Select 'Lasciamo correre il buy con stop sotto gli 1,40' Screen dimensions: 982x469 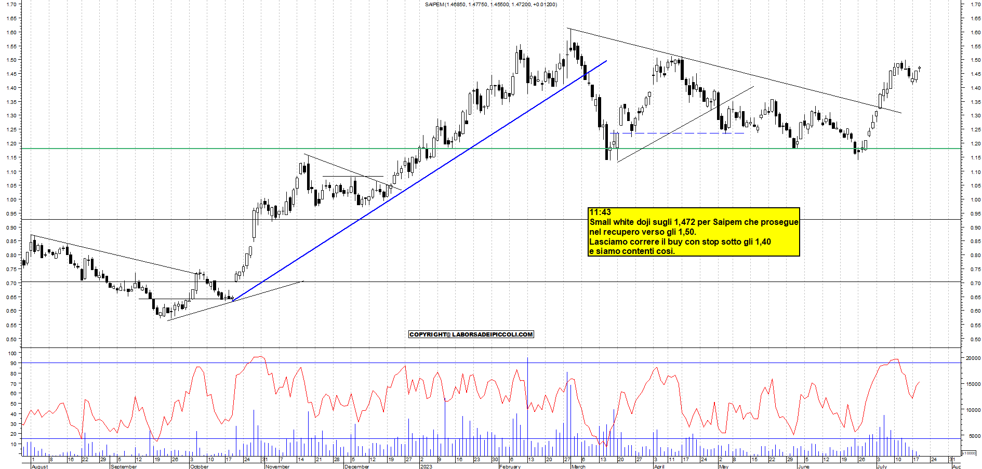pos(680,242)
